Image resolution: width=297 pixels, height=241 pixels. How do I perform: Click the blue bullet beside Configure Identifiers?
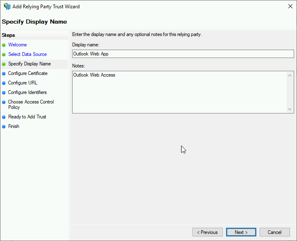click(x=4, y=93)
